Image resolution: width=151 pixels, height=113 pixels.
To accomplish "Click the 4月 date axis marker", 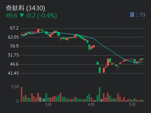I will (x=91, y=105).
